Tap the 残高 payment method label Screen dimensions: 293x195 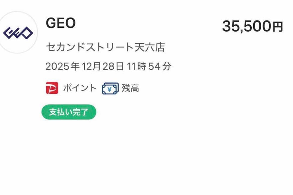point(130,88)
